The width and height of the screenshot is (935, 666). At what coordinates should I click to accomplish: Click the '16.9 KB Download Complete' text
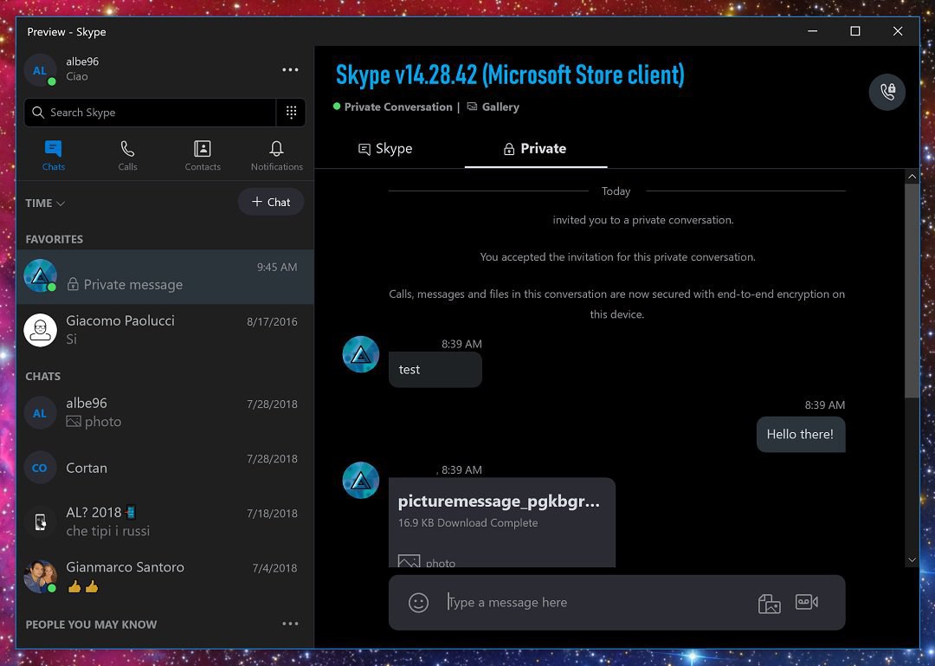pyautogui.click(x=467, y=523)
